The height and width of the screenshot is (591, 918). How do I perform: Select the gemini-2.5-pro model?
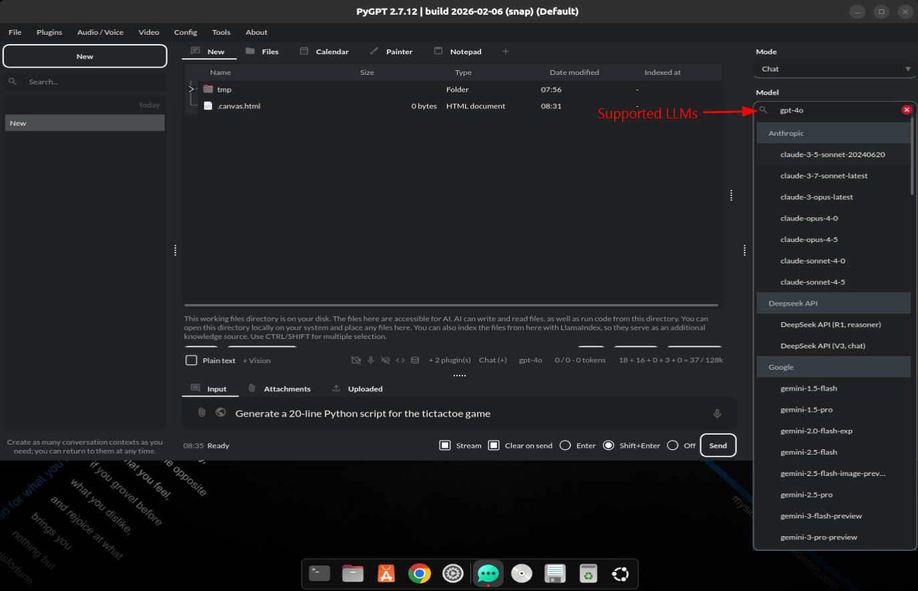tap(833, 495)
